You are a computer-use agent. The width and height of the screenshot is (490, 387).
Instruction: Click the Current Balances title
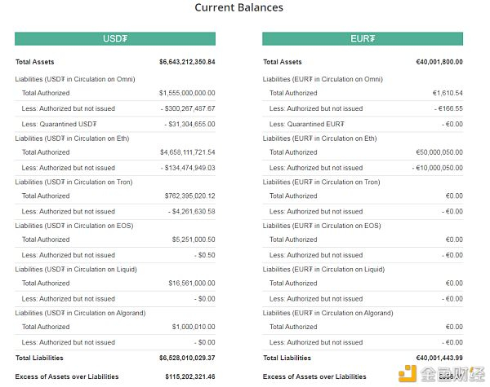click(x=238, y=7)
